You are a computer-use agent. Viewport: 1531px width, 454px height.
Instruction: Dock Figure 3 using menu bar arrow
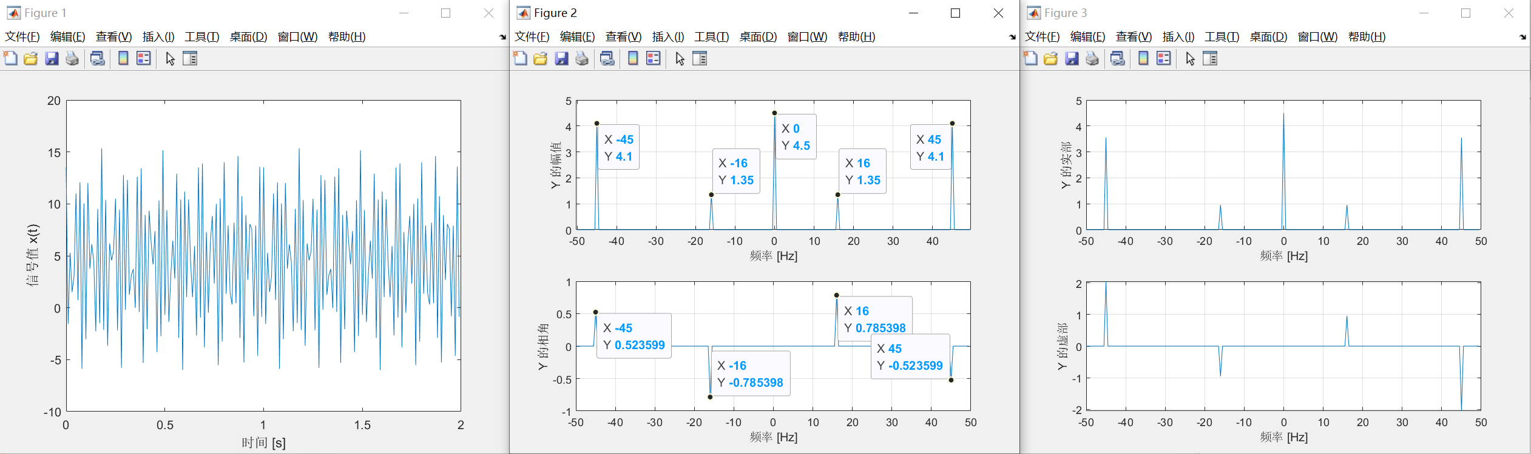(1523, 38)
